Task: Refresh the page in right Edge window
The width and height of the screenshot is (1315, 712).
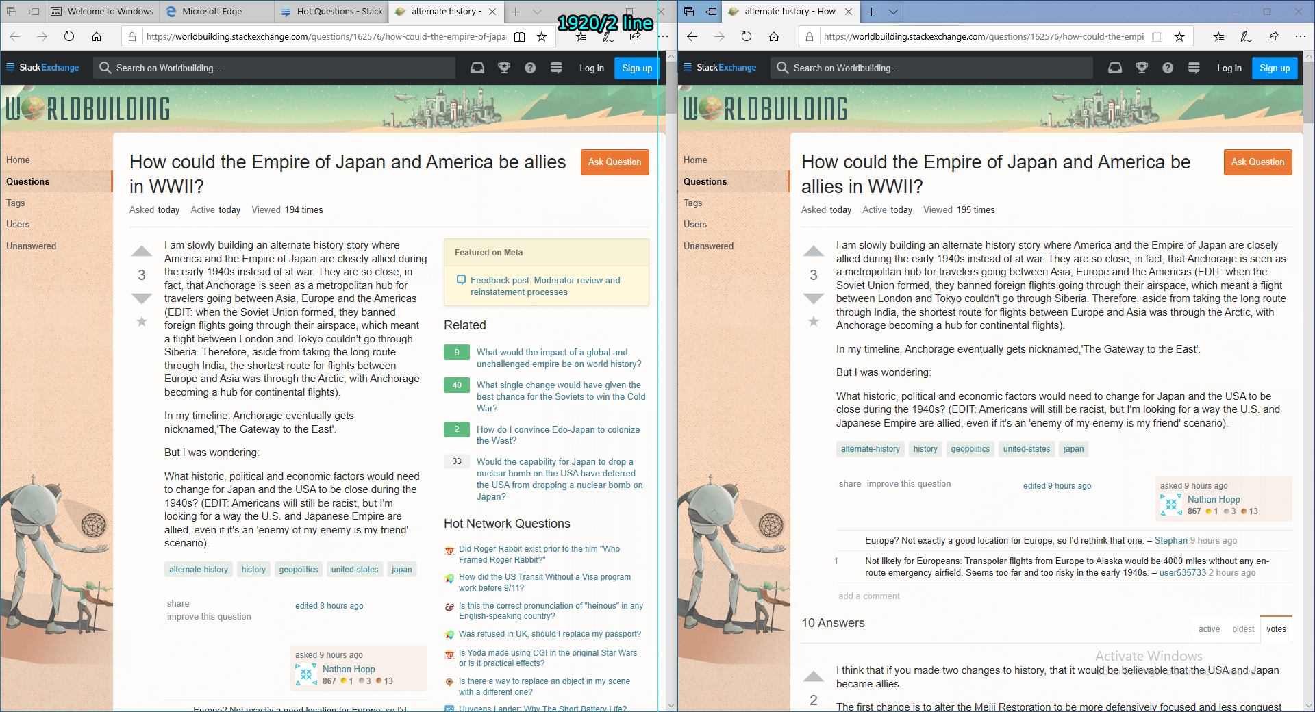Action: coord(747,36)
